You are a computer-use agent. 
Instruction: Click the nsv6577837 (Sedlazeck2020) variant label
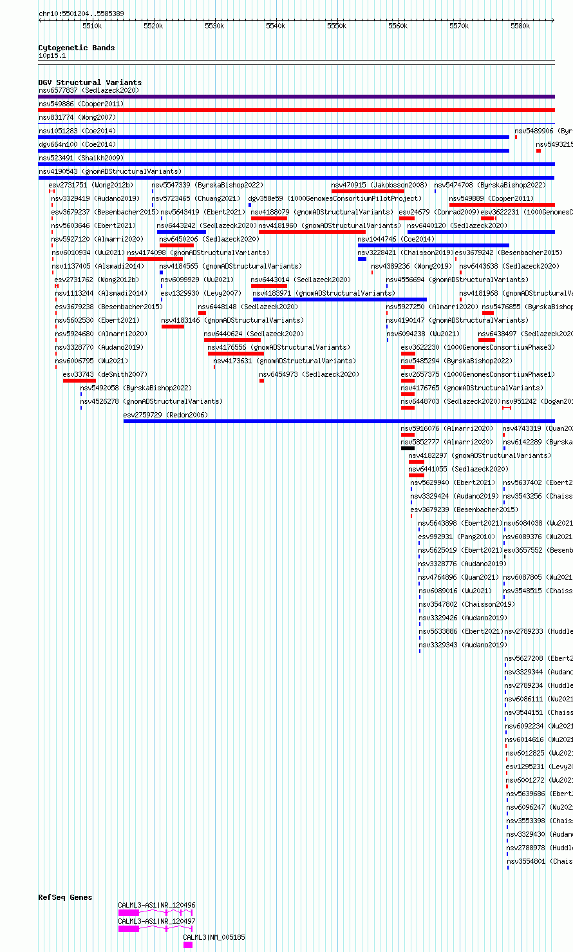[x=89, y=90]
